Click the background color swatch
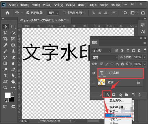Image resolution: width=148 pixels, height=124 pixels. click(12, 100)
